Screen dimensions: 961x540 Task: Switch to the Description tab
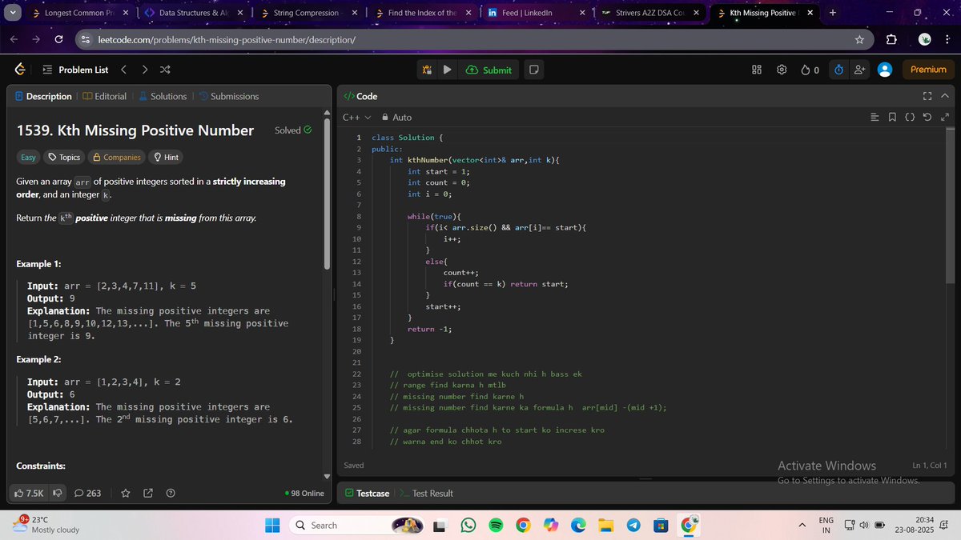(44, 96)
